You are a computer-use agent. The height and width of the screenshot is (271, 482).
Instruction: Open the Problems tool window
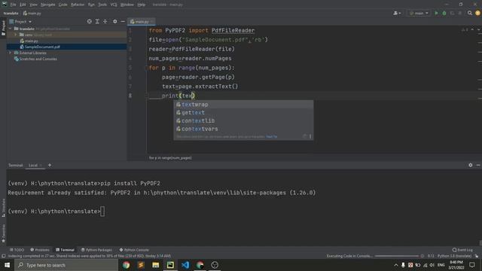click(40, 250)
